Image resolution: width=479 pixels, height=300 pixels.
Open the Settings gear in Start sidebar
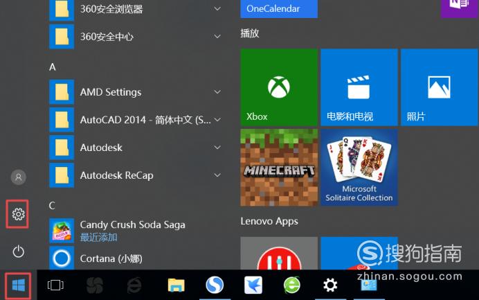tap(18, 214)
